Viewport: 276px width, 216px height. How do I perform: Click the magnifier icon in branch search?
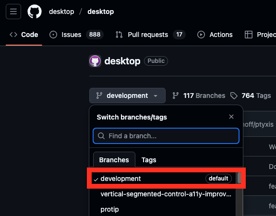click(101, 136)
